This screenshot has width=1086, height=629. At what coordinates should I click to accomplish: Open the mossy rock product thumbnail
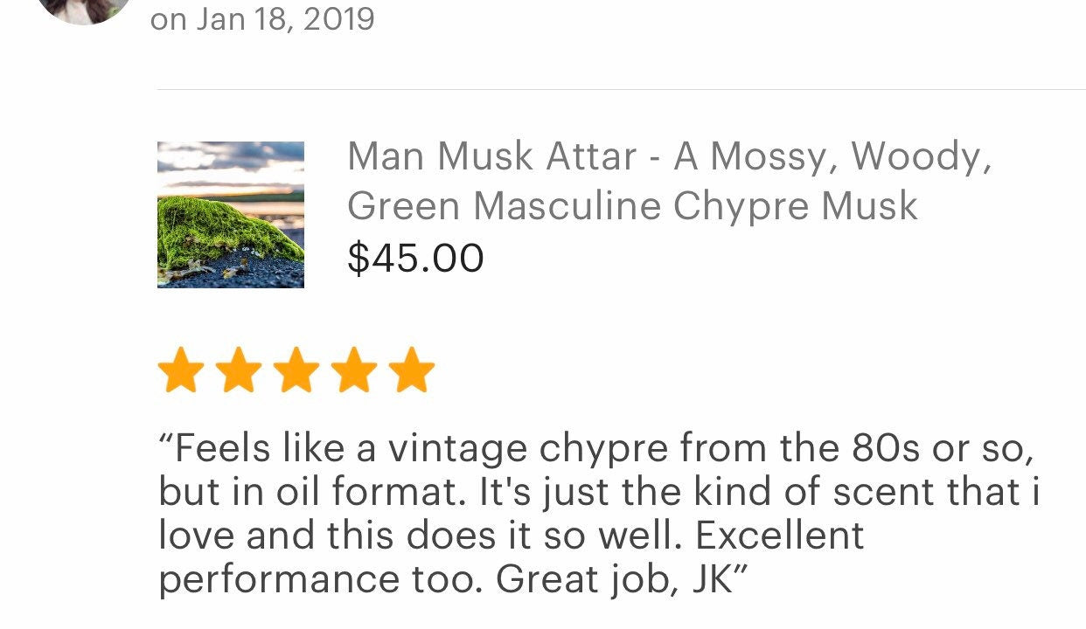[231, 215]
